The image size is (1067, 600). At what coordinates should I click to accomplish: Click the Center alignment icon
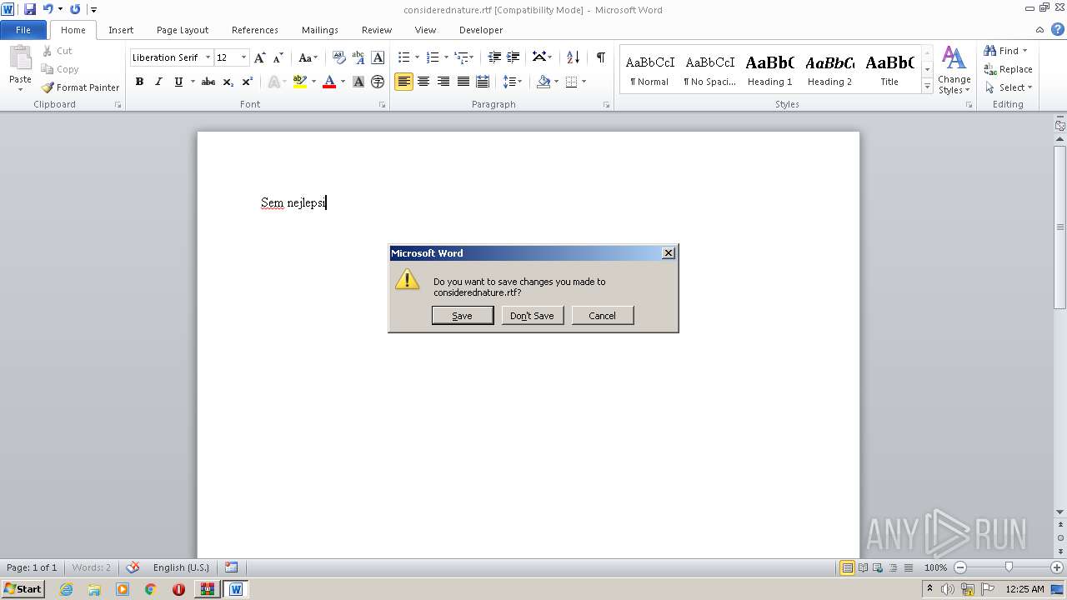[x=423, y=82]
